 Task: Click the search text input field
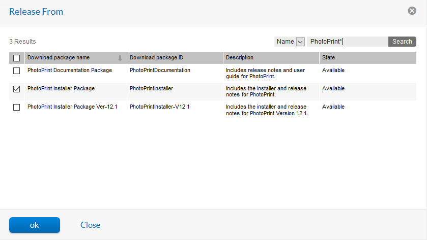click(x=347, y=42)
